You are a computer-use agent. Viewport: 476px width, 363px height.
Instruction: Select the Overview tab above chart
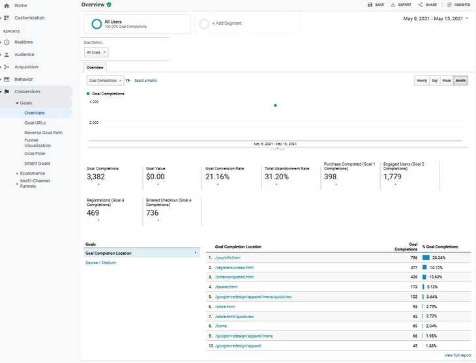tap(95, 67)
